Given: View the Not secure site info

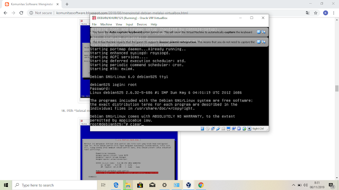Looking at the screenshot, I should click(41, 13).
